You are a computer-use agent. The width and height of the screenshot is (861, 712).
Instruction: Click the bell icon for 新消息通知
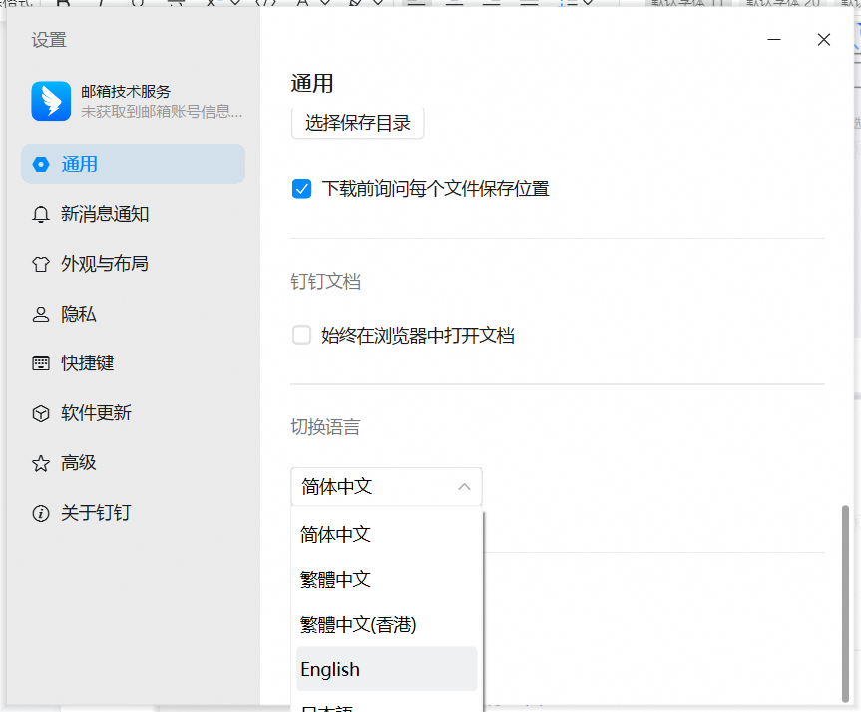[x=41, y=214]
